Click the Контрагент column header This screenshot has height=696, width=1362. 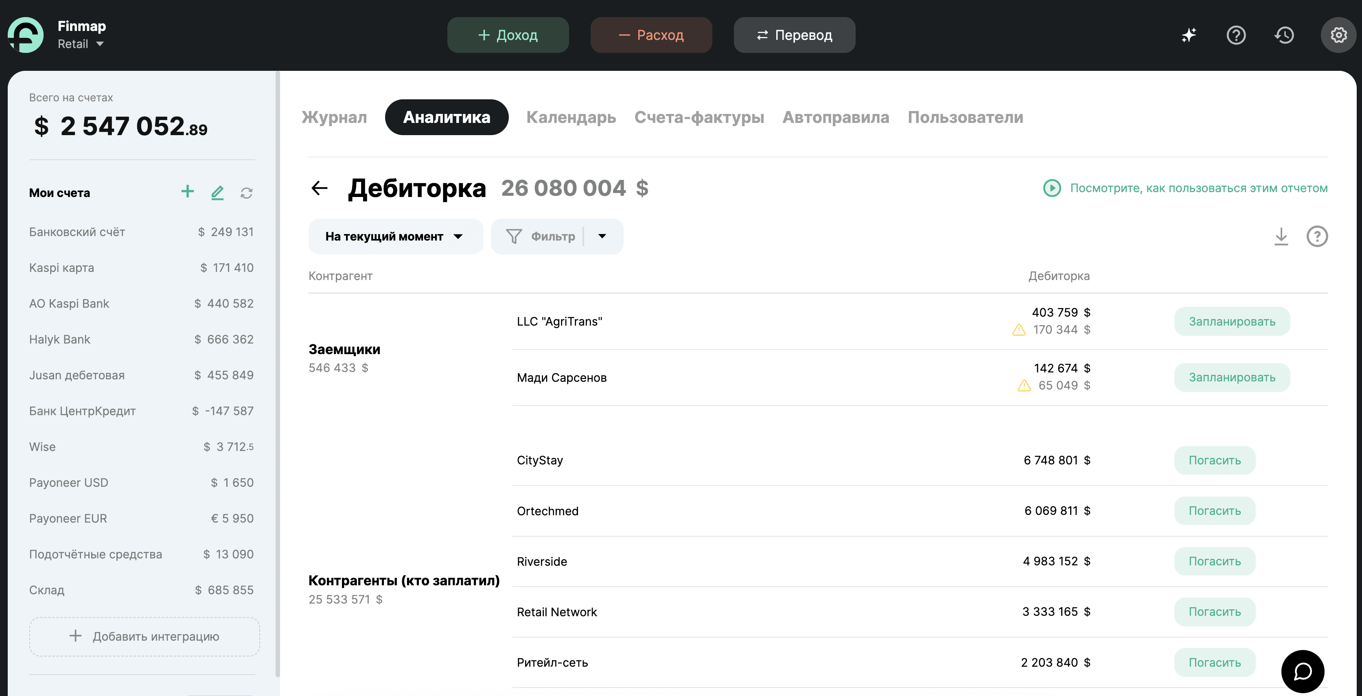(340, 276)
